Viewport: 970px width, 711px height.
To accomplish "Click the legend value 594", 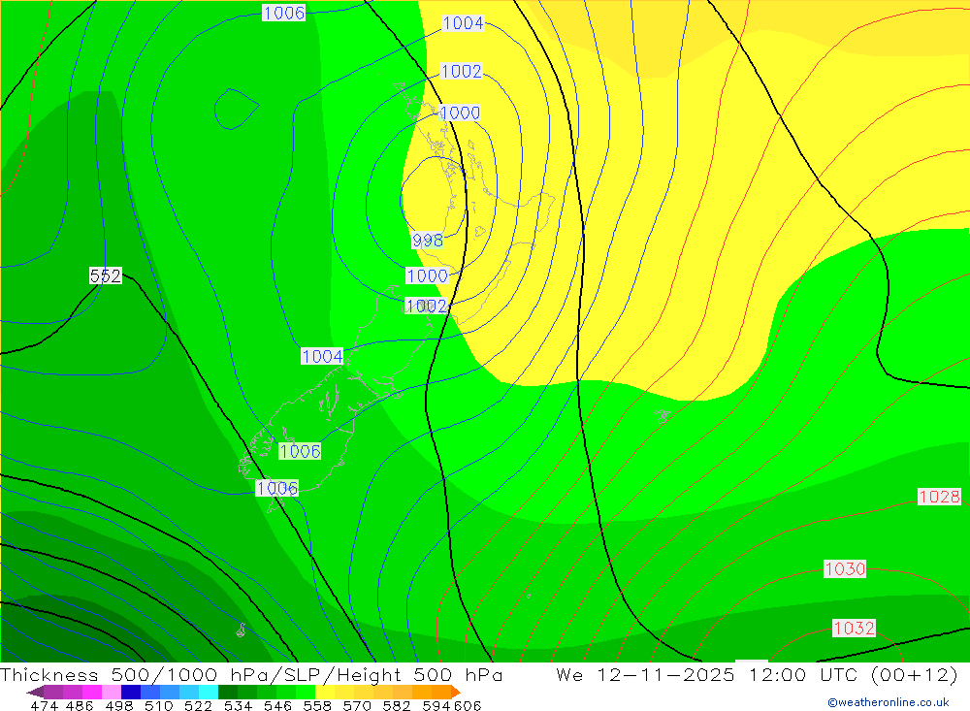I will pos(436,706).
